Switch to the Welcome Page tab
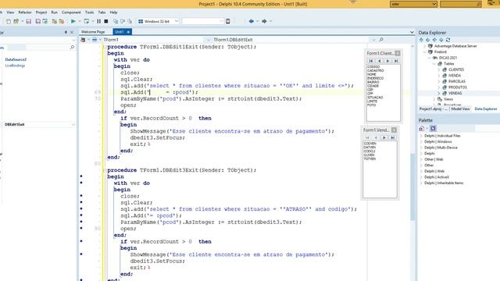 (x=93, y=32)
